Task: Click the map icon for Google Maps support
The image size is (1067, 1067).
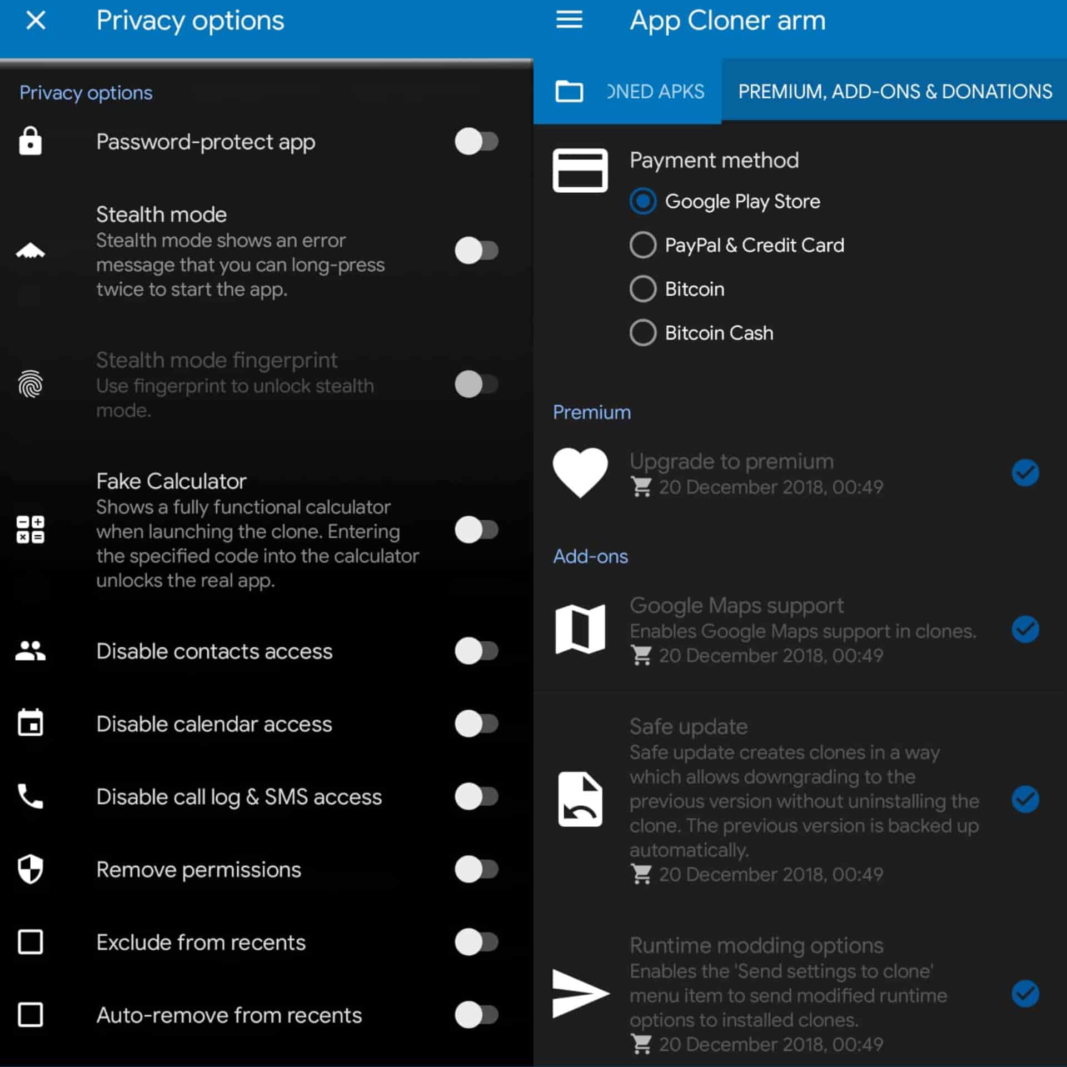Action: (x=580, y=629)
